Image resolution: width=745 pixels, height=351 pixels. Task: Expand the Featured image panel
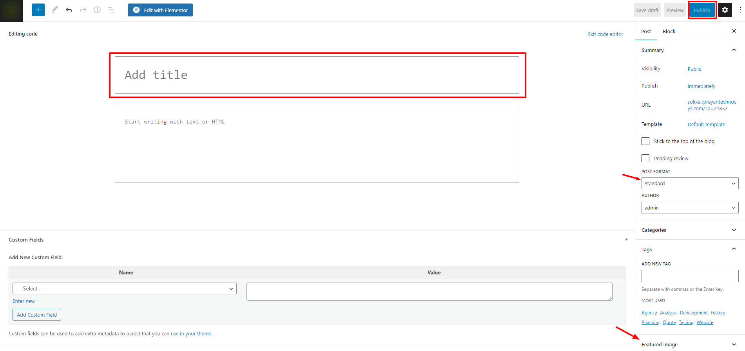pos(690,344)
